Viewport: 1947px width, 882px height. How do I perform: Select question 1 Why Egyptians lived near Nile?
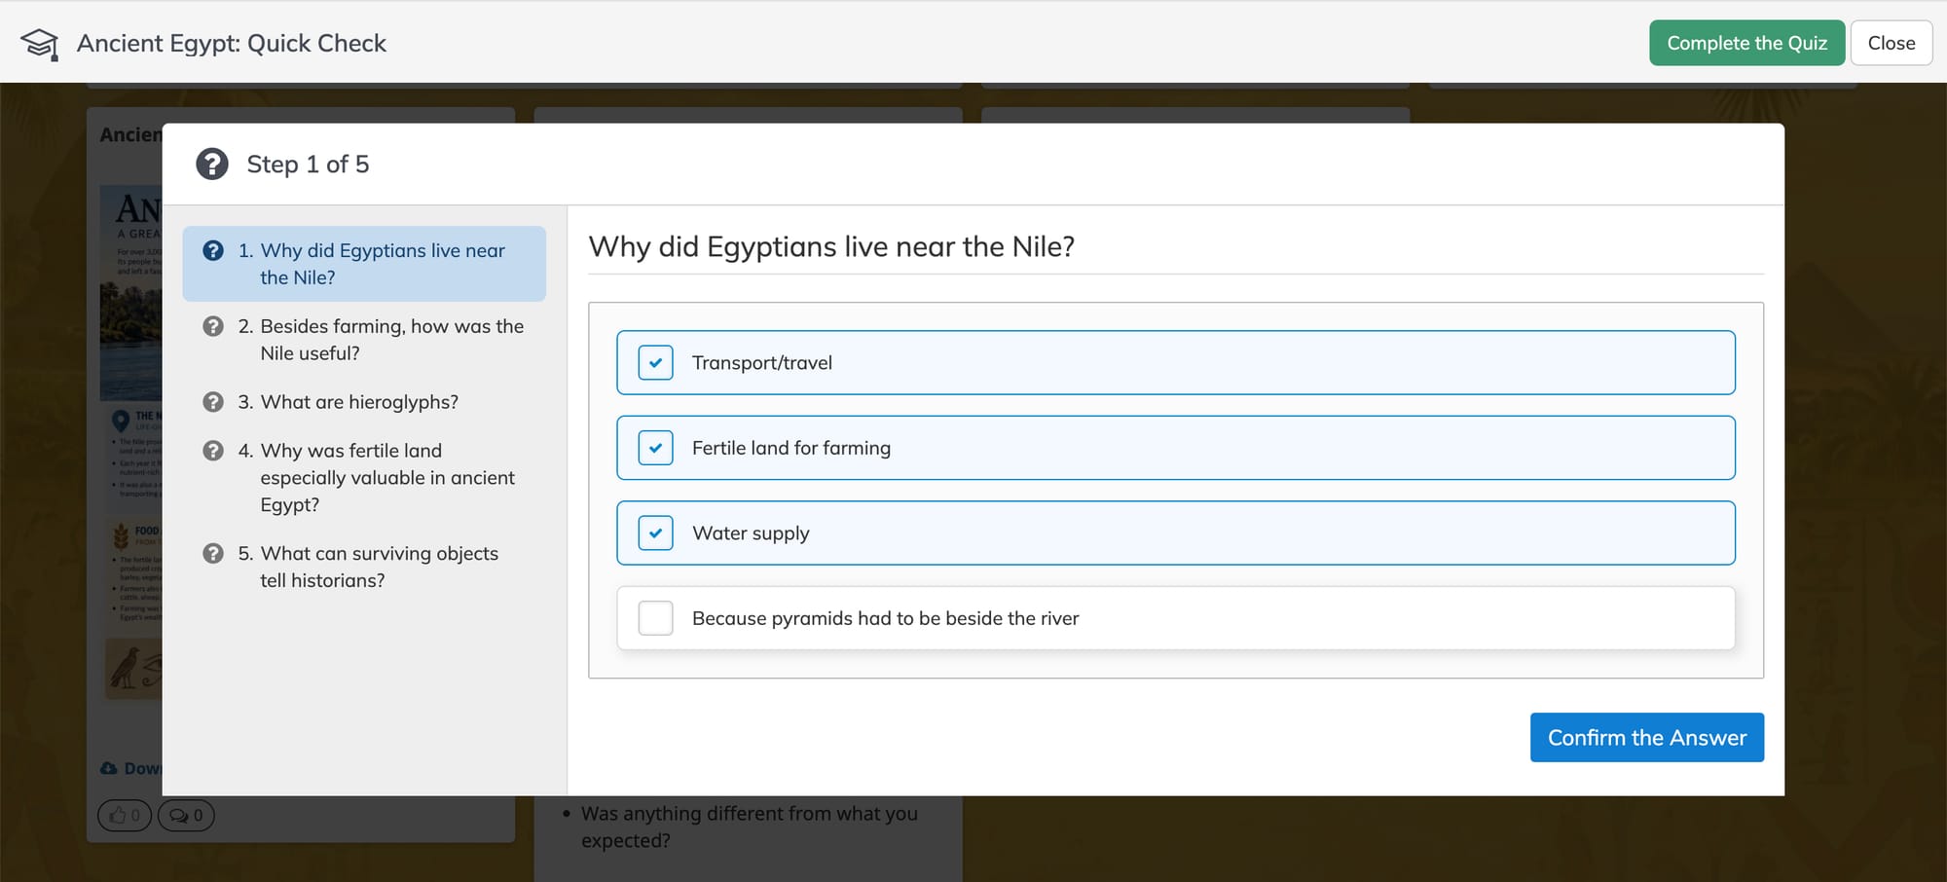click(364, 264)
